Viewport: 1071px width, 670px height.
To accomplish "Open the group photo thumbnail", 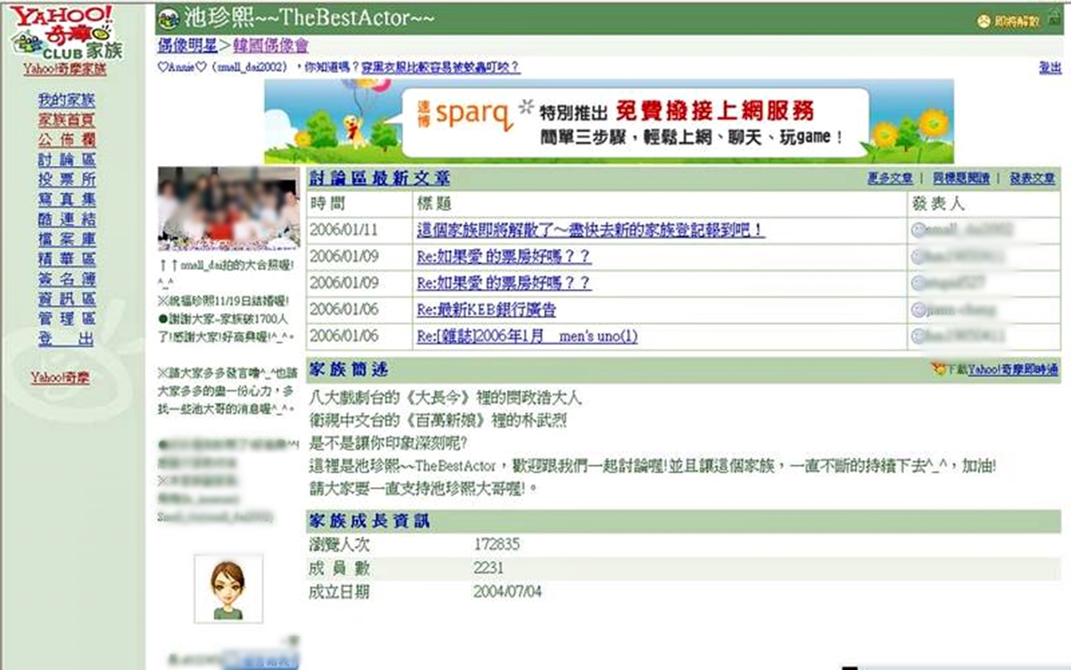I will click(228, 208).
